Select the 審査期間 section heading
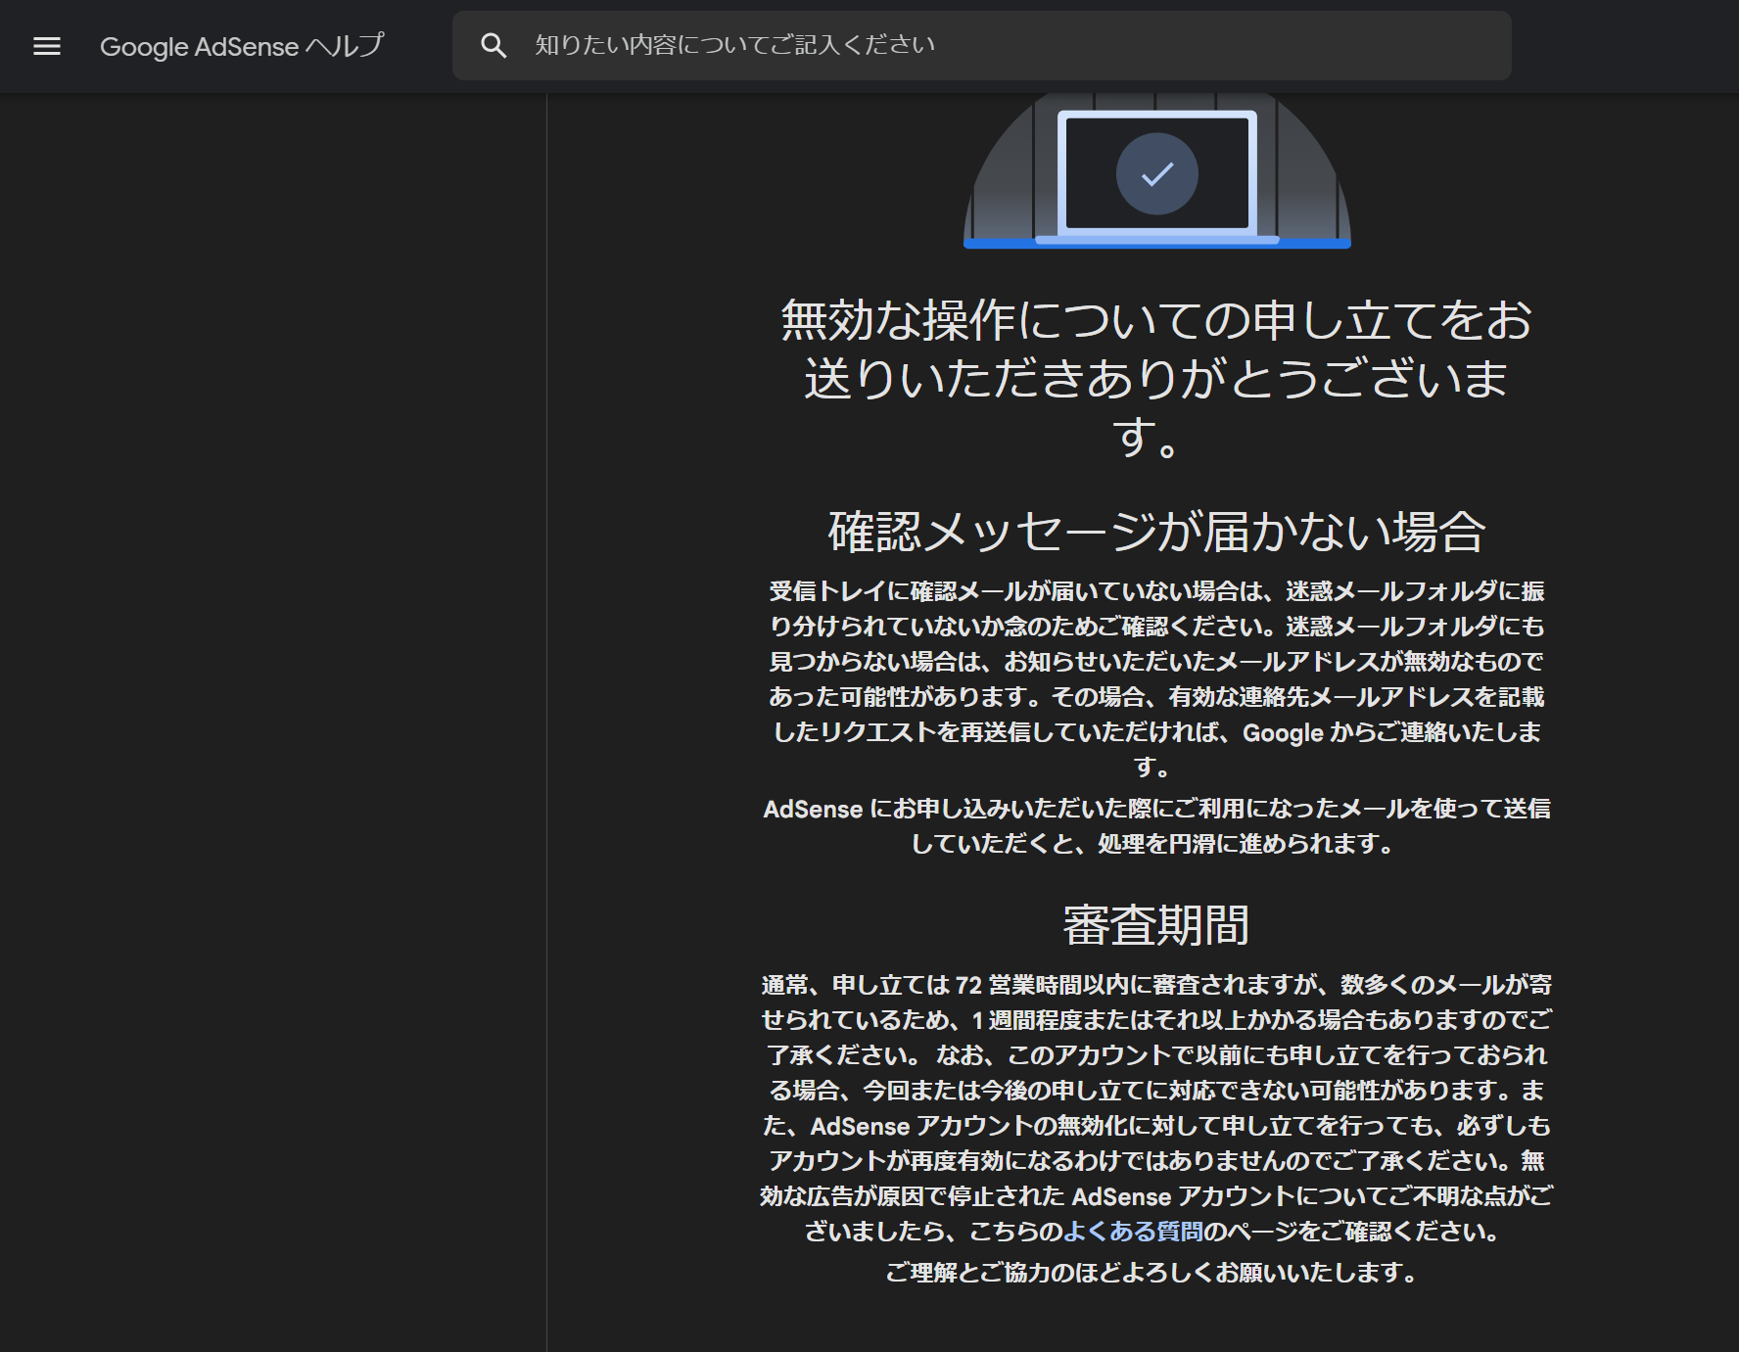This screenshot has width=1739, height=1352. pyautogui.click(x=1160, y=921)
